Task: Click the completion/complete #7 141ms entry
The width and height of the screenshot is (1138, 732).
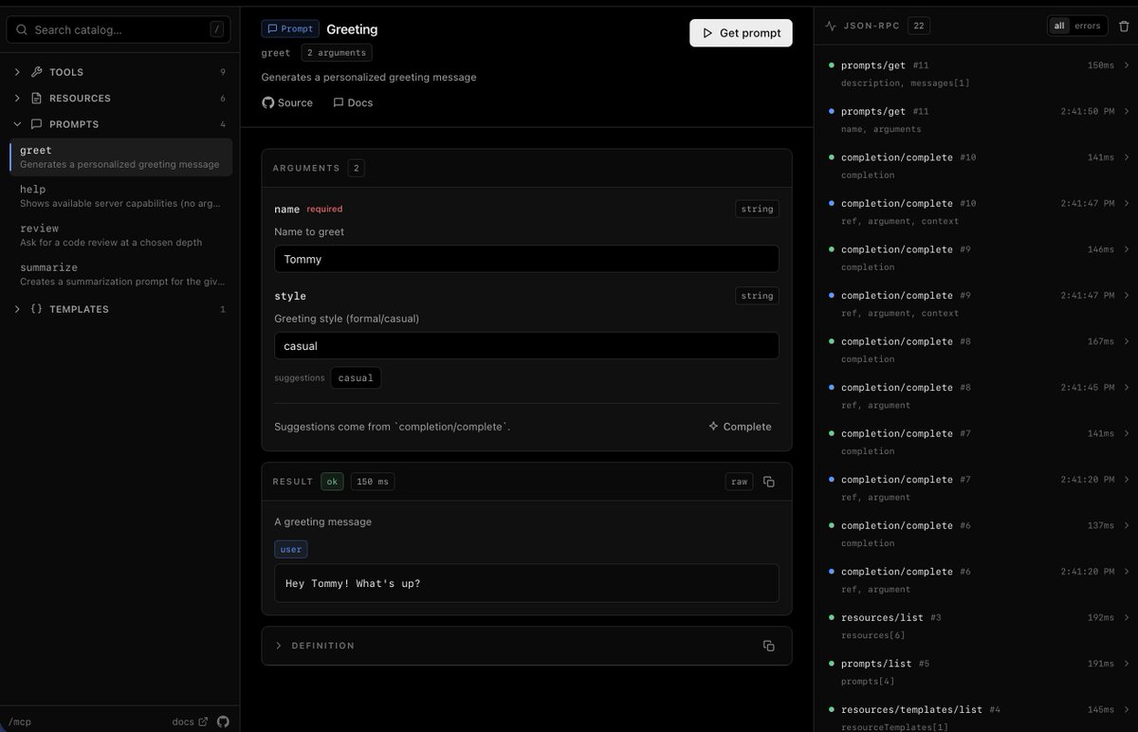Action: pos(977,442)
